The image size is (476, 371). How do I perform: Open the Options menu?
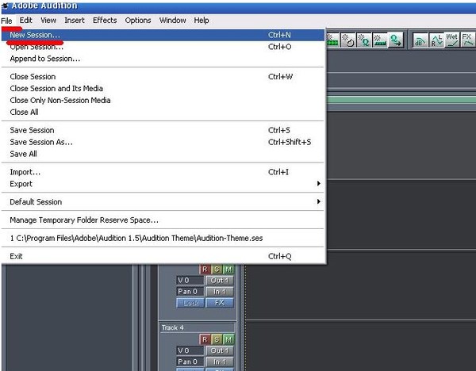coord(138,21)
